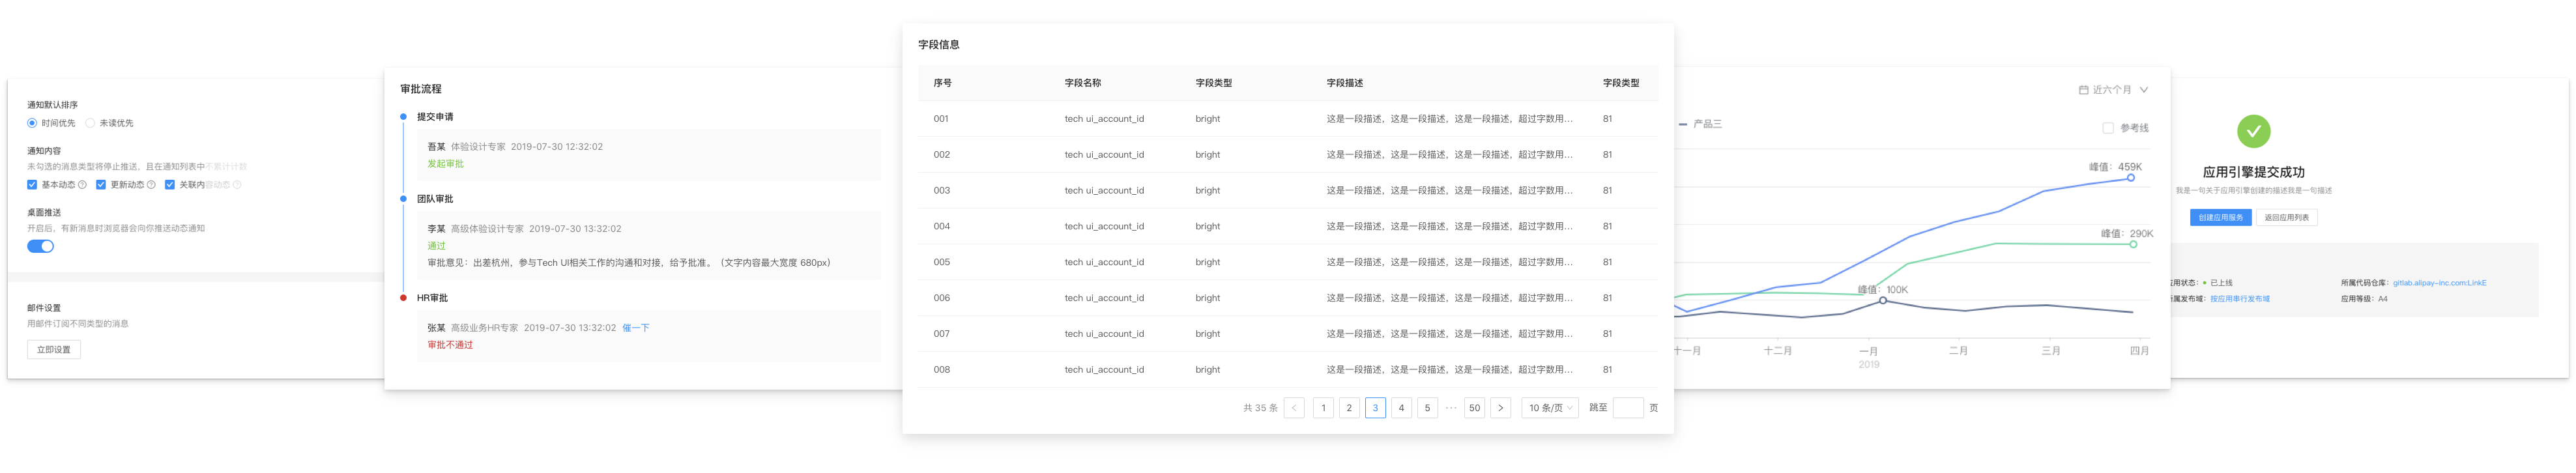Click the 已上线 status text
Image resolution: width=2576 pixels, height=473 pixels.
coord(2221,283)
